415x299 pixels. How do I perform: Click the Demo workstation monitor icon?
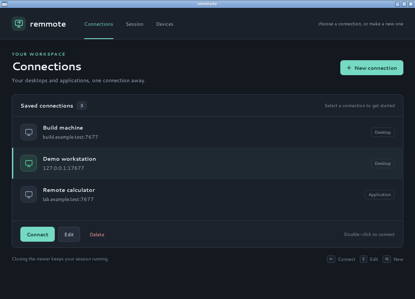point(29,163)
